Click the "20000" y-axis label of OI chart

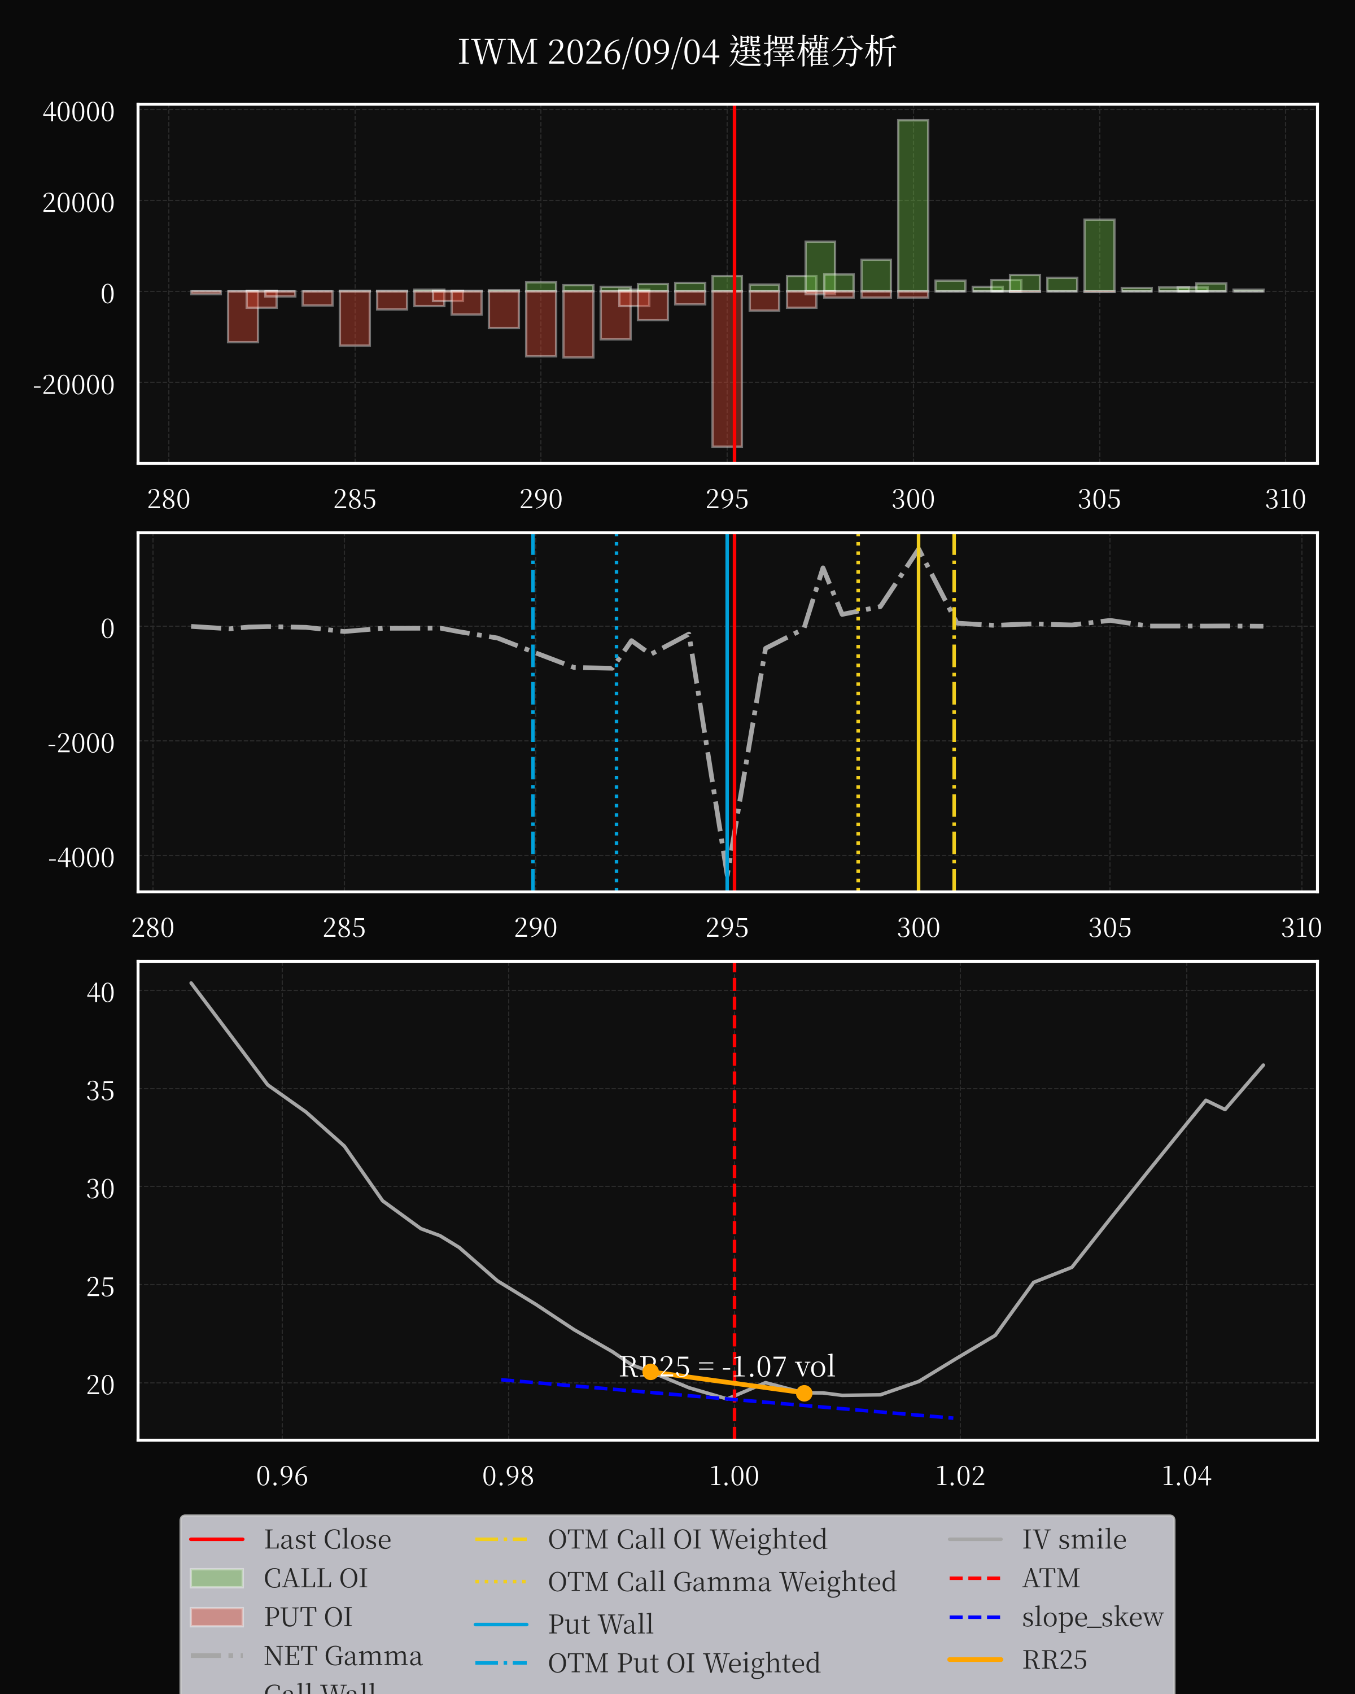[x=78, y=203]
